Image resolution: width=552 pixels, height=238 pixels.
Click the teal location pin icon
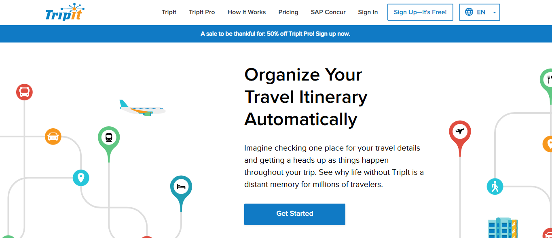(x=81, y=178)
